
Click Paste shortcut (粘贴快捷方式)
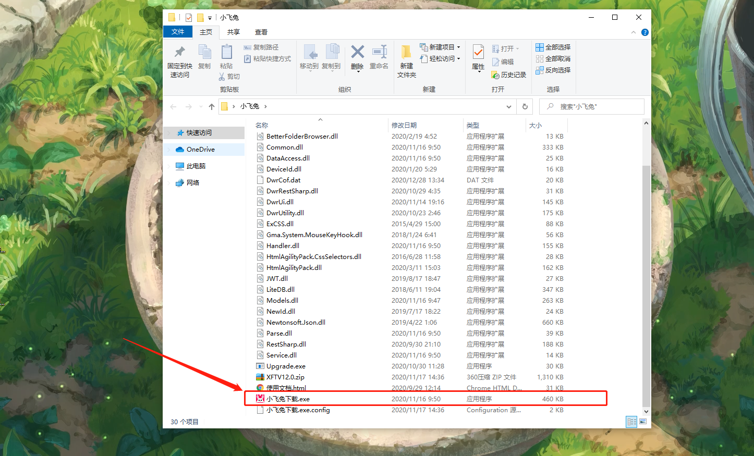coord(267,59)
